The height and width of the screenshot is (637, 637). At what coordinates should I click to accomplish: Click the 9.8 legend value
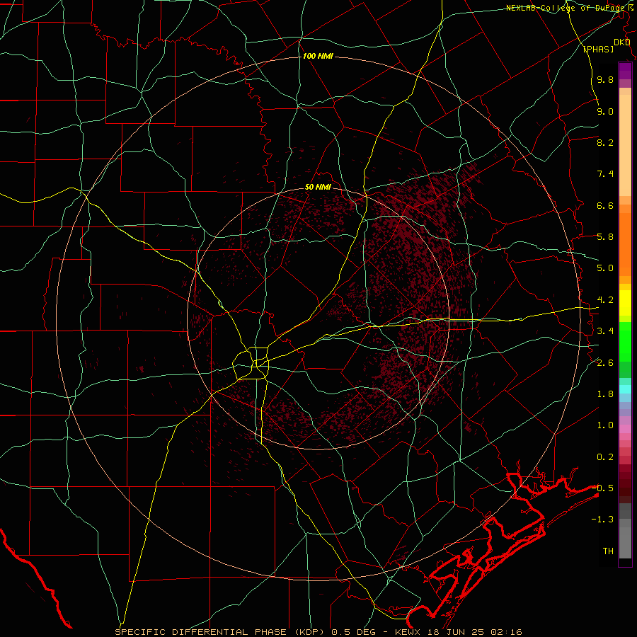[605, 79]
